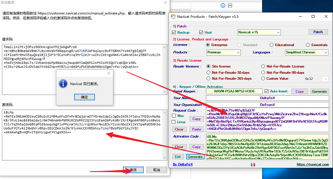
Task: Click inside the keygen Activation Code text area
Action: pos(267,147)
